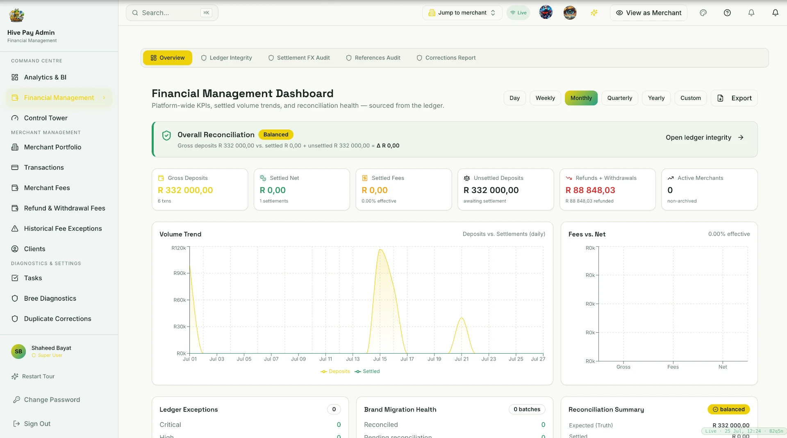
Task: Click the Hive Pay logo
Action: (17, 16)
